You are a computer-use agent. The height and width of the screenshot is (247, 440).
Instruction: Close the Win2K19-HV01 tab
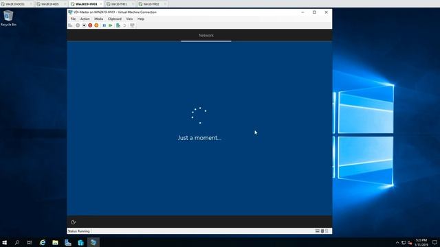[x=101, y=4]
